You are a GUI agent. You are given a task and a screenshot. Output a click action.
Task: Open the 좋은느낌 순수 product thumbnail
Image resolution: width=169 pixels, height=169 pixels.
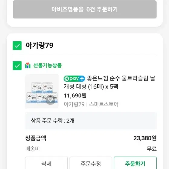point(42,91)
